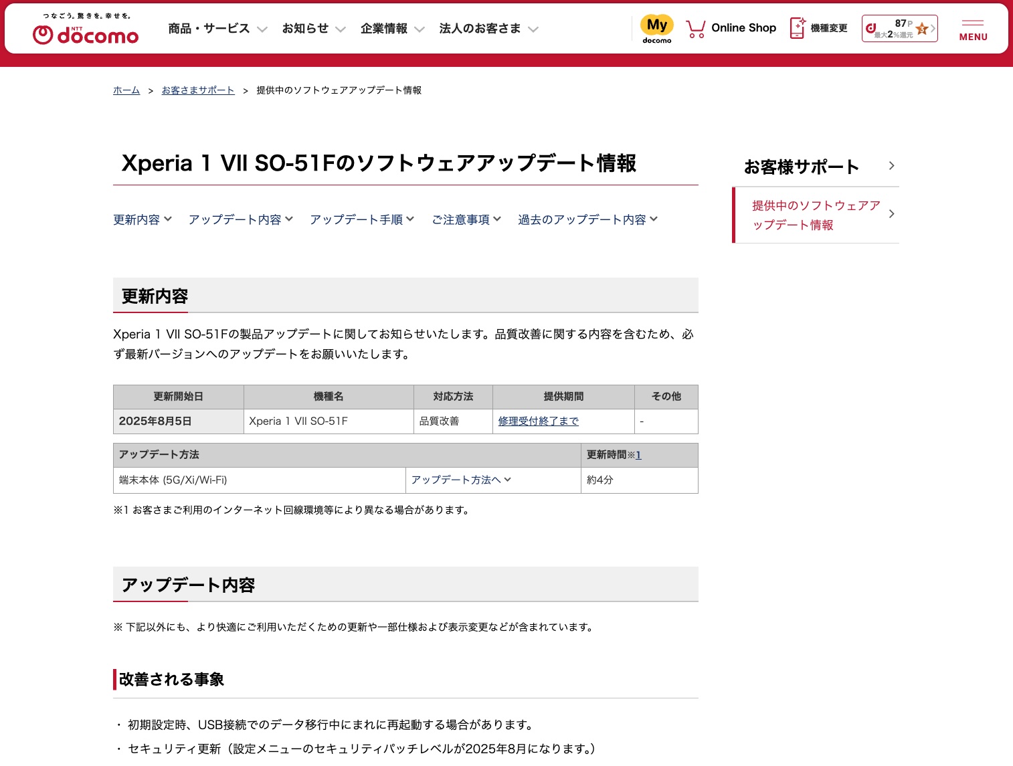Jump to アップデート内容 section anchor
This screenshot has width=1013, height=766.
[241, 219]
